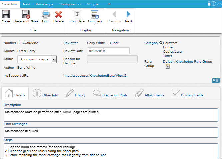The image size is (222, 159).
Task: Switch to the Other Info tab label
Action: coord(50,95)
